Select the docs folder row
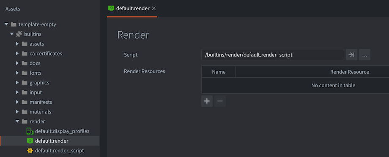389x157 pixels. tap(49, 63)
